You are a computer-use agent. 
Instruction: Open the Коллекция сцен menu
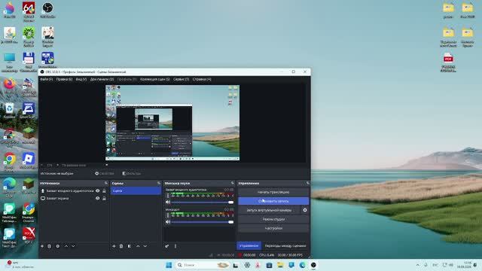coord(154,79)
